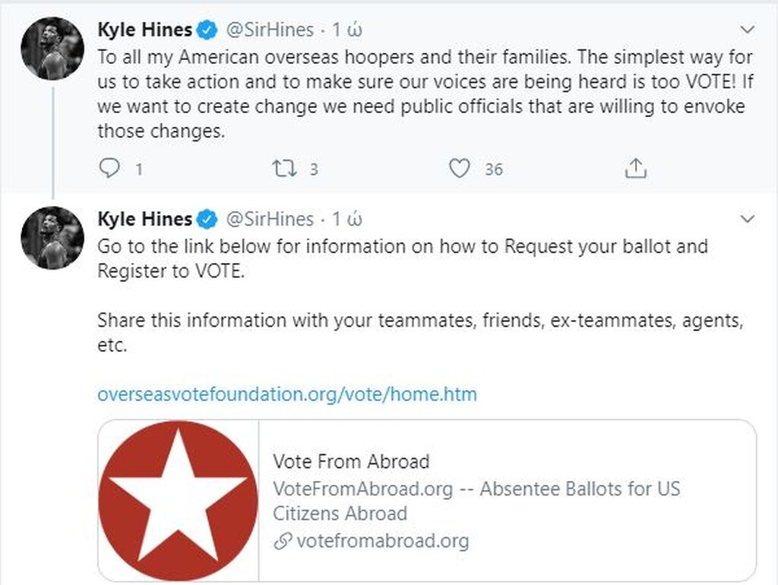
Task: Click the Kyle Hines name on the first tweet
Action: 144,30
